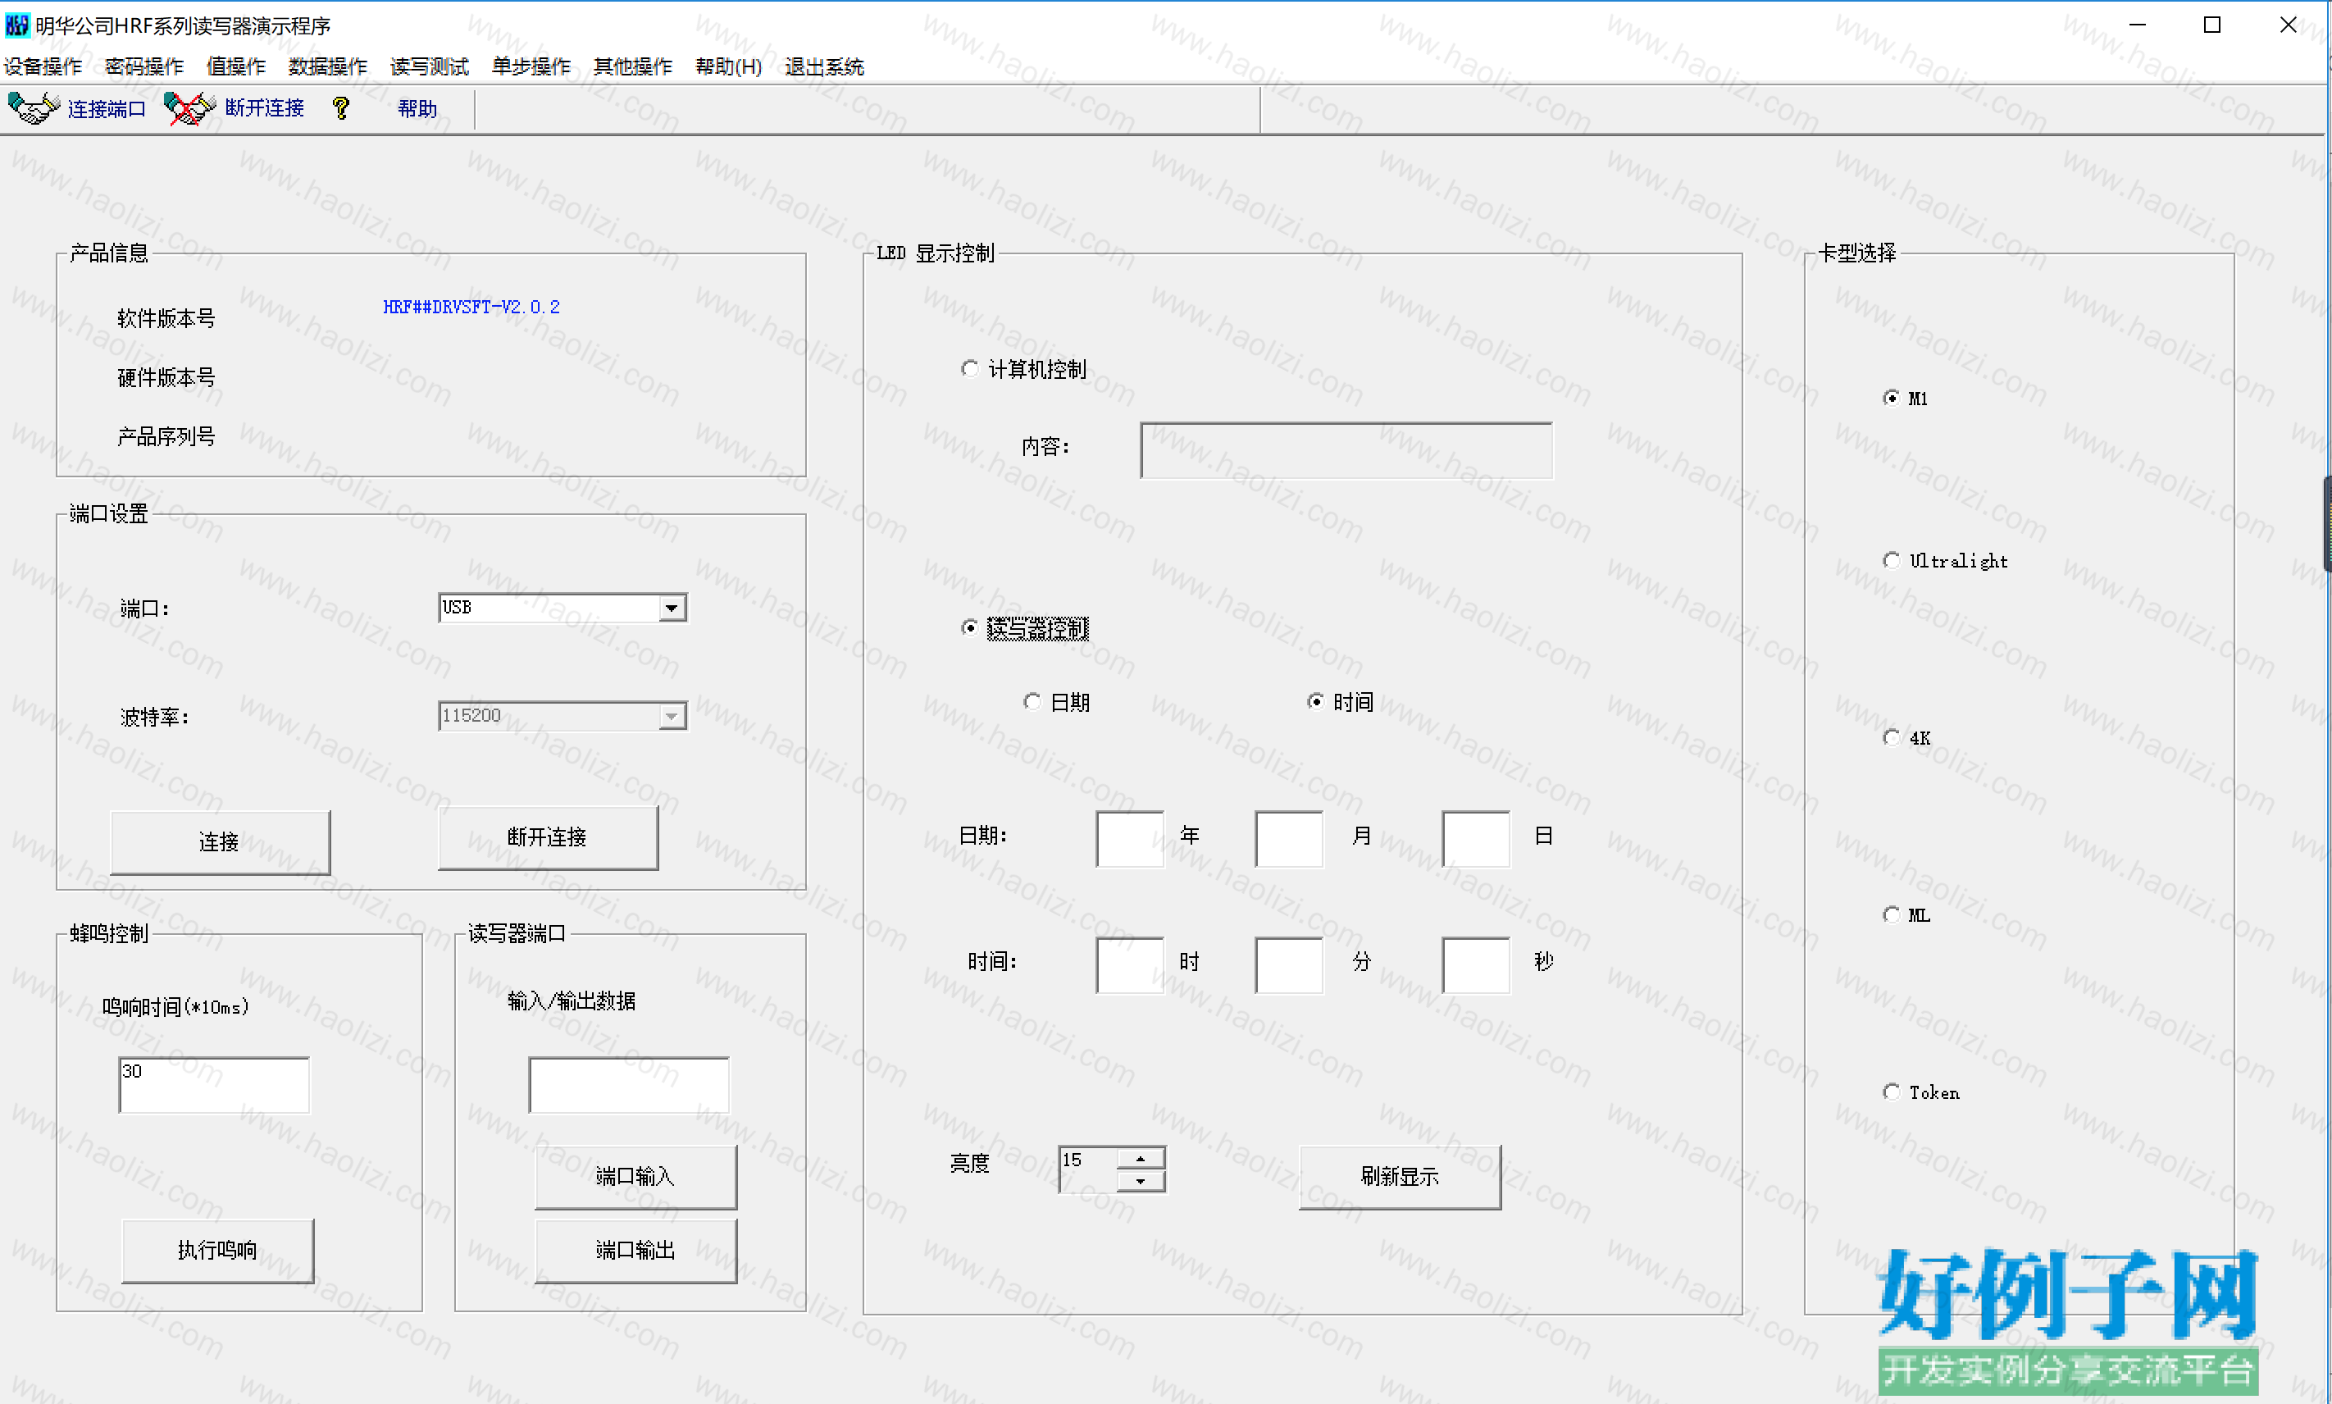2332x1404 pixels.
Task: Click the connect port handshake icon
Action: coord(33,108)
